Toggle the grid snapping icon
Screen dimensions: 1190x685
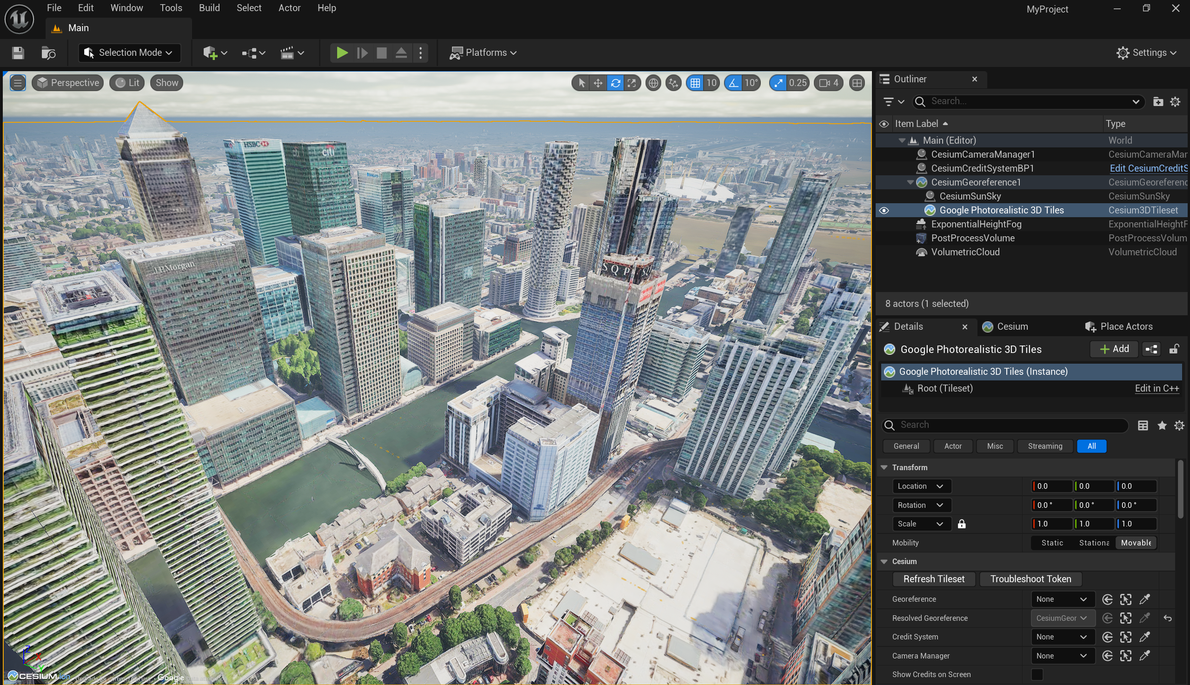click(695, 83)
